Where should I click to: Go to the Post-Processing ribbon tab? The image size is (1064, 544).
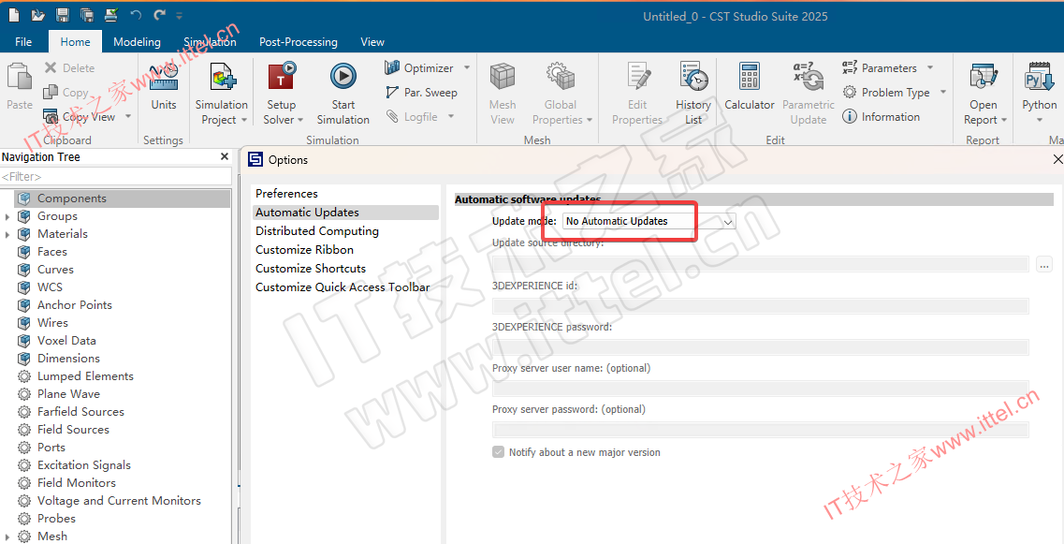tap(298, 42)
